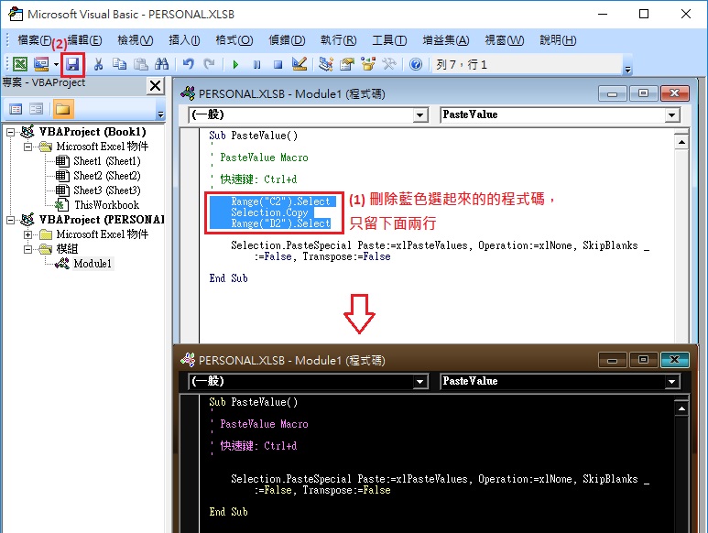This screenshot has width=708, height=533.
Task: Select Sheet2 (Sheet2) in project tree
Action: pyautogui.click(x=107, y=176)
